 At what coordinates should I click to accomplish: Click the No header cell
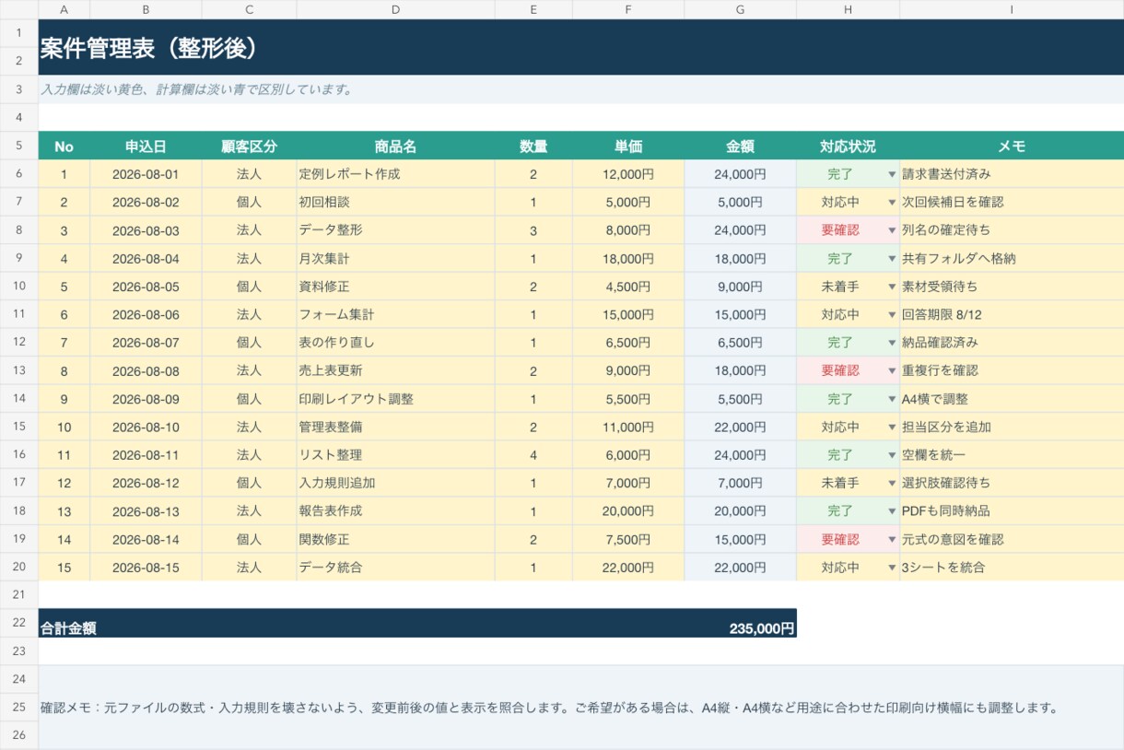click(x=64, y=146)
